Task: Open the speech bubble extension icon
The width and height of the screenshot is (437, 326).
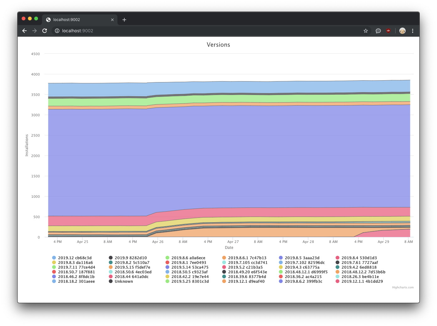Action: click(x=378, y=31)
